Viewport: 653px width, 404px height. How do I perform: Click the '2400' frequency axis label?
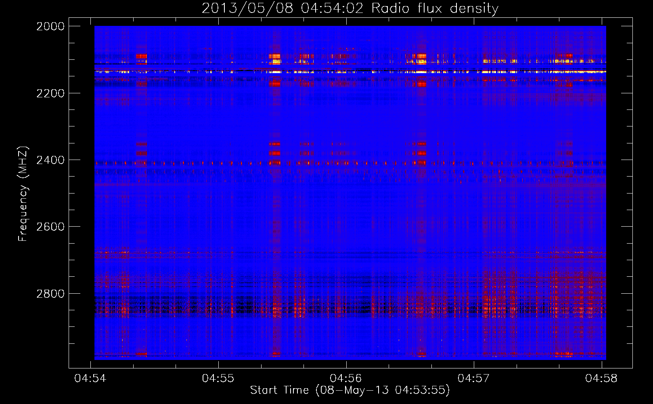coord(50,160)
